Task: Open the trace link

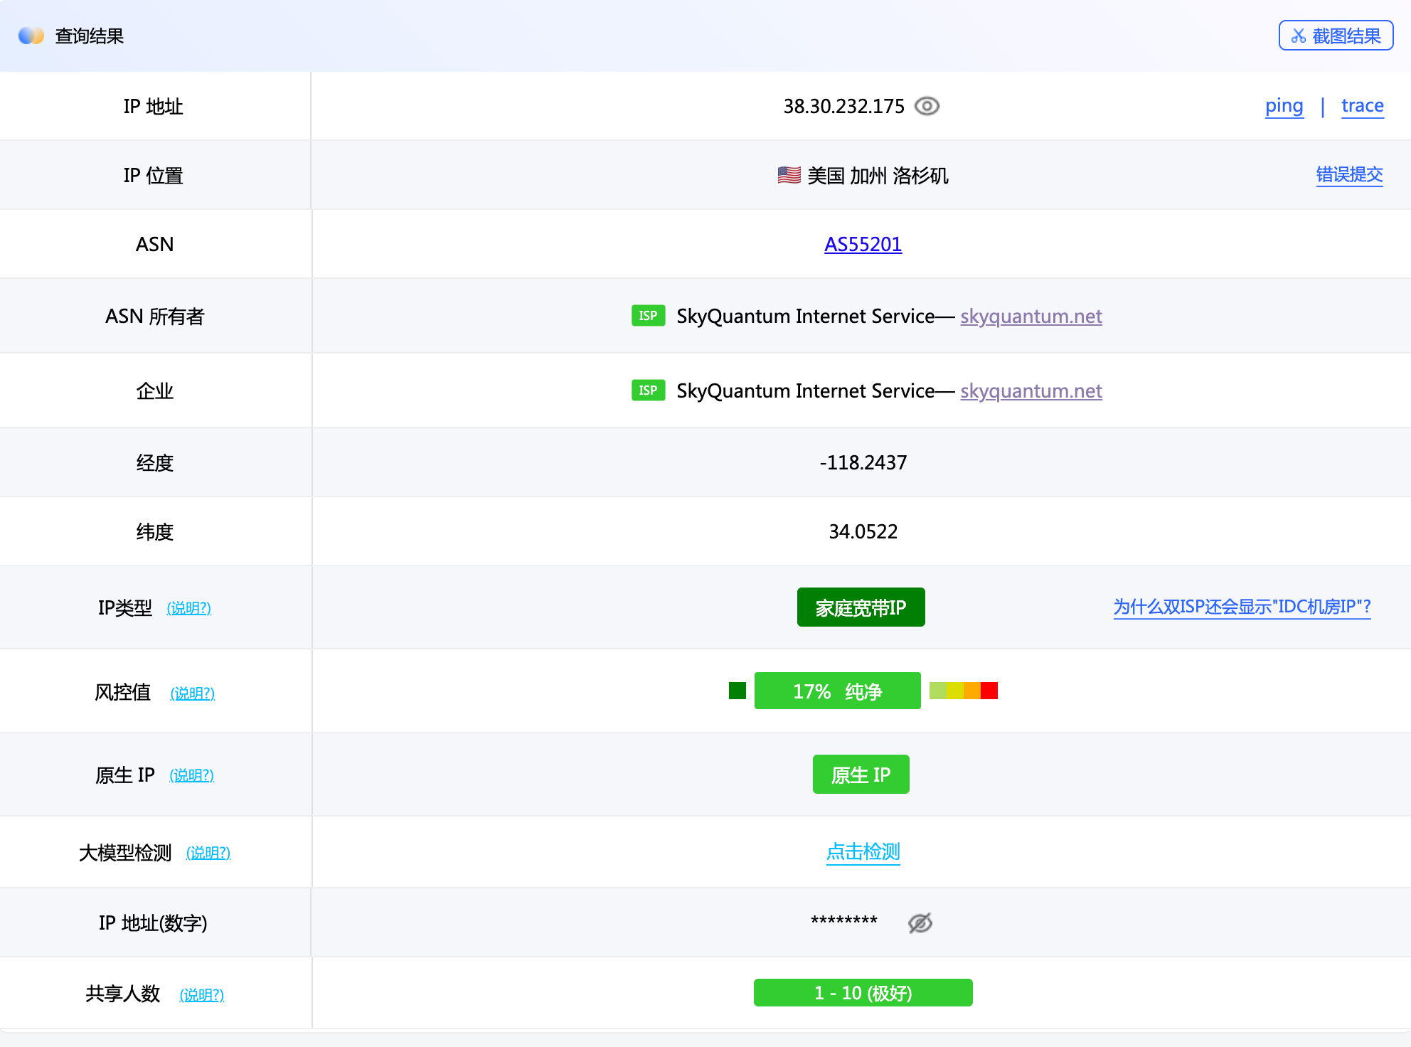Action: click(x=1362, y=106)
